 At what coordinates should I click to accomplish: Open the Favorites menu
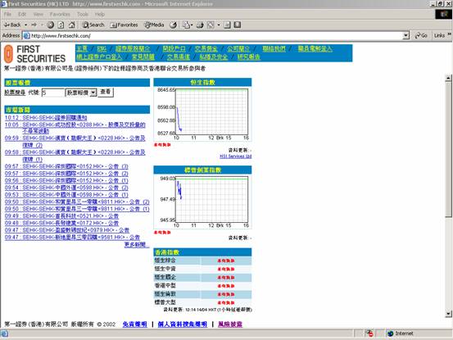(60, 14)
